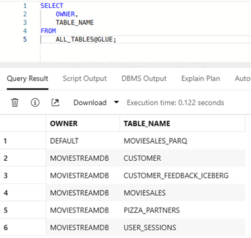Click the Execution time text
Screen dimensions: 251x238
point(176,103)
